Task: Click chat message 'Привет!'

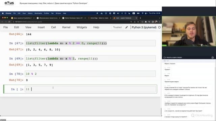Action: point(167,70)
